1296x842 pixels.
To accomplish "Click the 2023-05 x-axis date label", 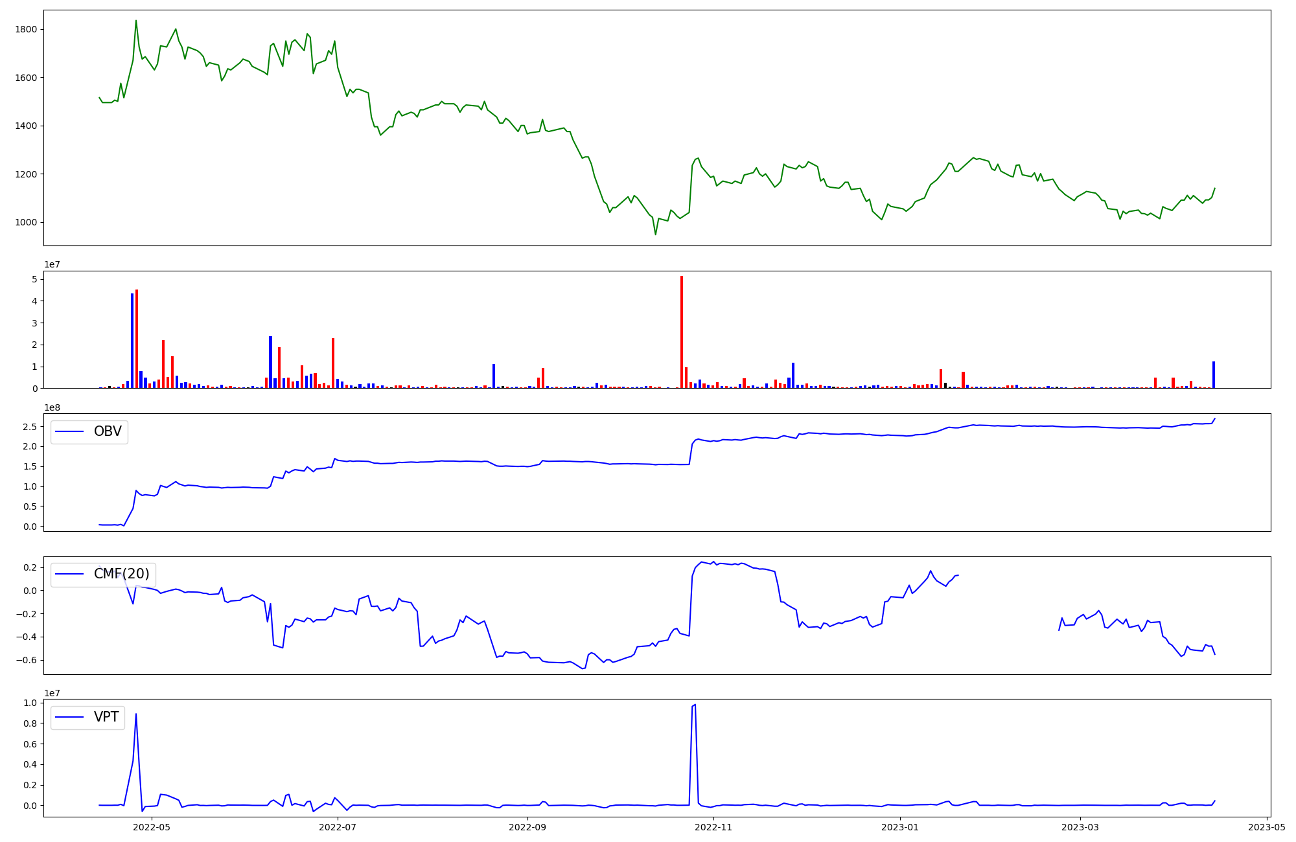I will (1266, 827).
